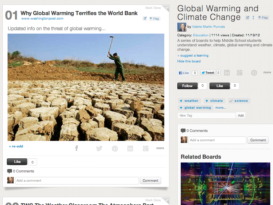
Task: Click the board's black Like button
Action: click(219, 86)
